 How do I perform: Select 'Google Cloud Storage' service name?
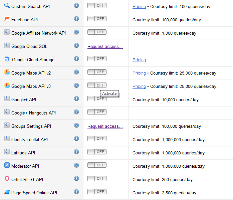tap(33, 60)
